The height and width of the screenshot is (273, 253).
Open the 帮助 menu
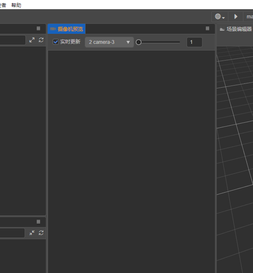tap(16, 5)
